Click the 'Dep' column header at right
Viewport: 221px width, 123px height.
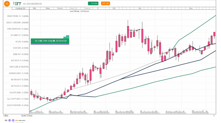tap(191, 9)
